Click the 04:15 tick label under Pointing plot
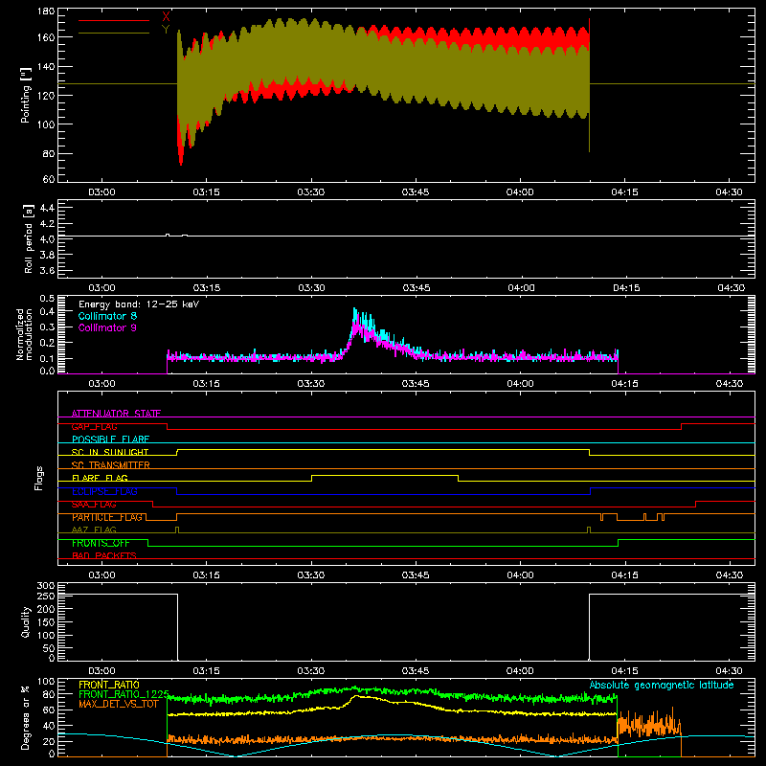 coord(624,192)
